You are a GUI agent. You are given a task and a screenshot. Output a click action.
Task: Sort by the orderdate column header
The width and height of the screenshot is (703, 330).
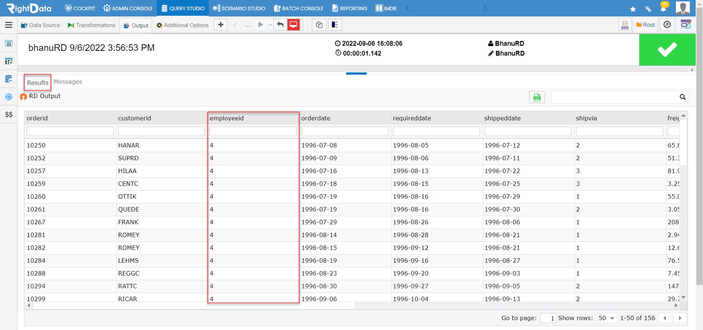[345, 118]
